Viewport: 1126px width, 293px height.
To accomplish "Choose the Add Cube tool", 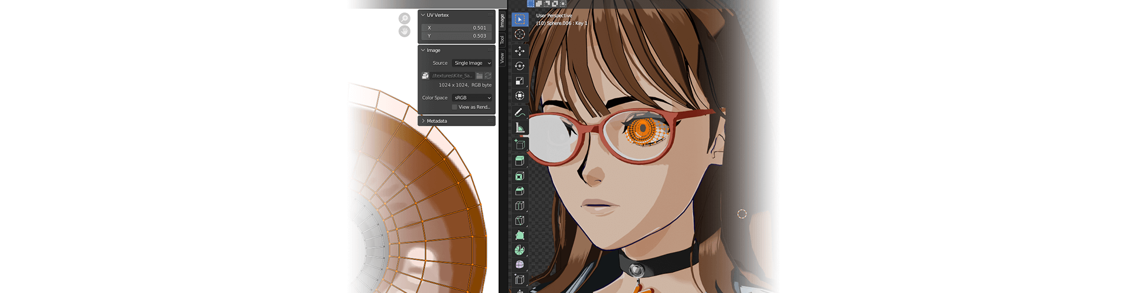I will tap(520, 144).
